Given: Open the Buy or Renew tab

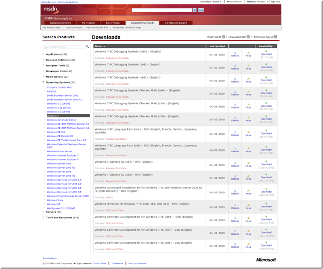Looking at the screenshot, I should point(113,23).
